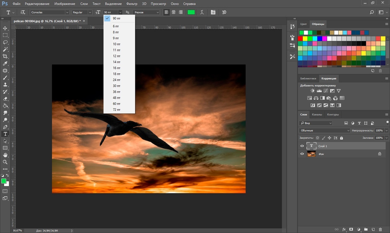The height and width of the screenshot is (233, 390).
Task: Switch to the Каналы tab
Action: tap(317, 114)
